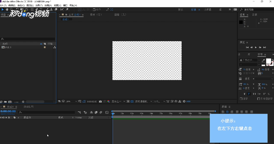Select the Eraser tool
The image size is (274, 144).
pos(56,10)
